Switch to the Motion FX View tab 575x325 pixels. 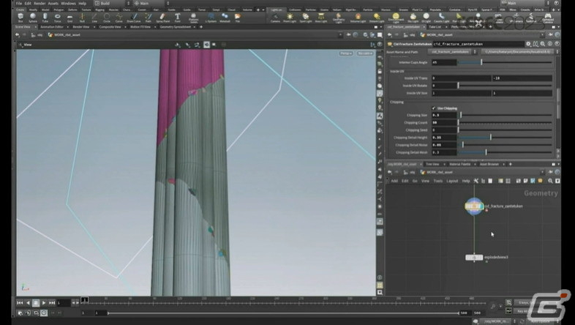point(140,27)
